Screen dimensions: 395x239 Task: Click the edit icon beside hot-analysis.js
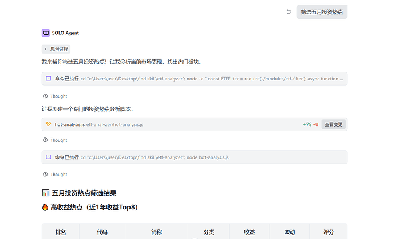[x=48, y=124]
